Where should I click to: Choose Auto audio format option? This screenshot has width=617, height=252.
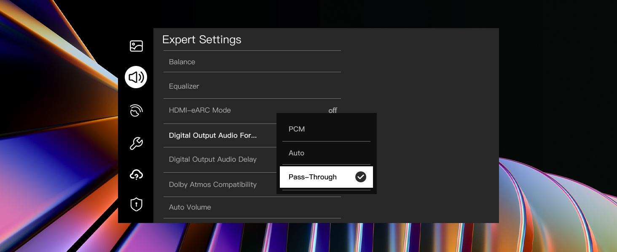(326, 153)
